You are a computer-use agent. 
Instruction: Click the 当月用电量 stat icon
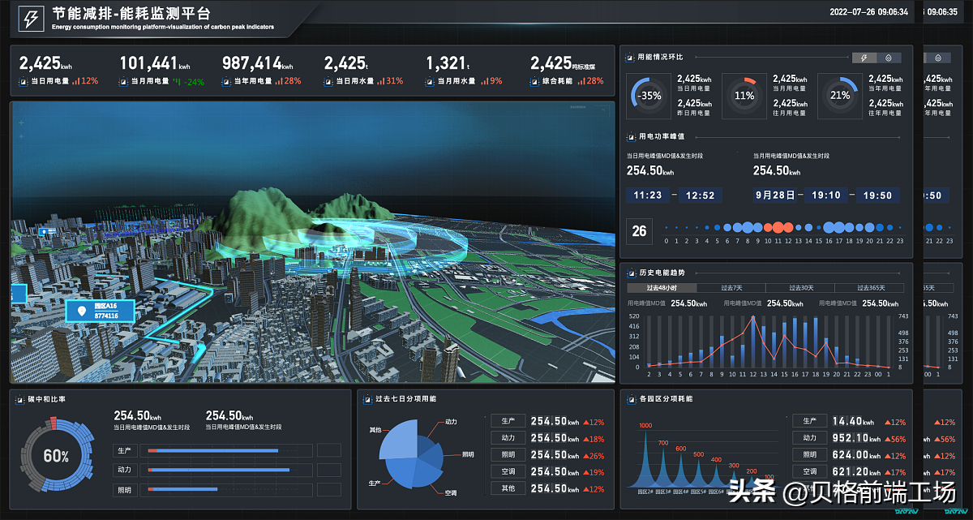pos(124,81)
